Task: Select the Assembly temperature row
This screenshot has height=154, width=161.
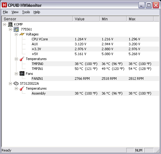Action: [x=95, y=93]
